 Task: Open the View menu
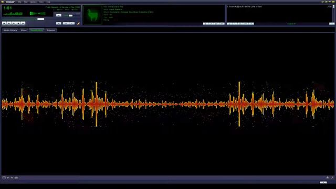click(41, 2)
